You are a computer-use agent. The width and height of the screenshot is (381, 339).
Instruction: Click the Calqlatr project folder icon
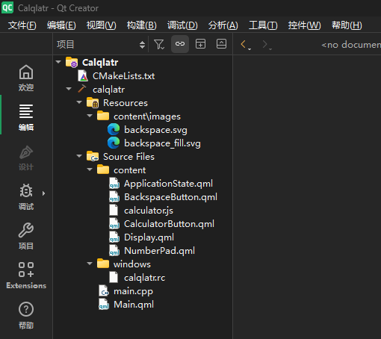(72, 62)
